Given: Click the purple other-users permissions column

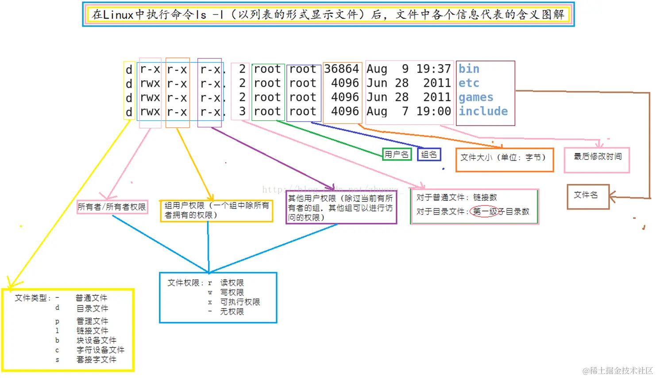Looking at the screenshot, I should point(209,91).
